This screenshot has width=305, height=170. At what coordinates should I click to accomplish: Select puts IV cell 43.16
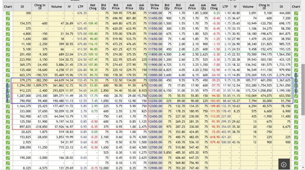click(236, 142)
